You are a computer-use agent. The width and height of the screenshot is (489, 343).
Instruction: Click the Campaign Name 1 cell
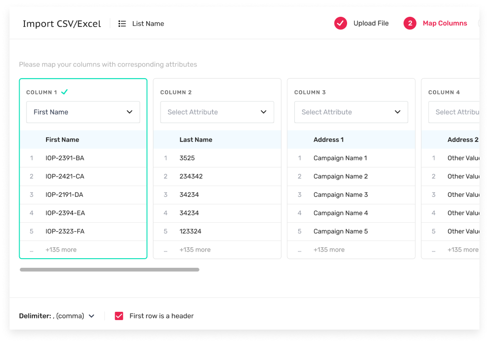340,158
